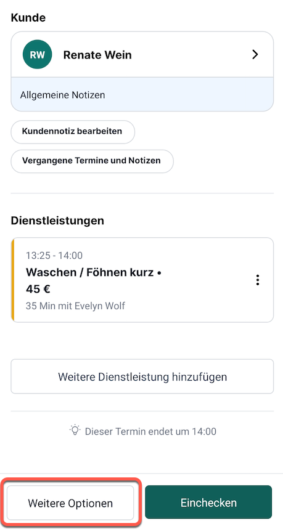The width and height of the screenshot is (283, 531).
Task: Click the 13:25 - 14:00 time label
Action: pyautogui.click(x=54, y=256)
